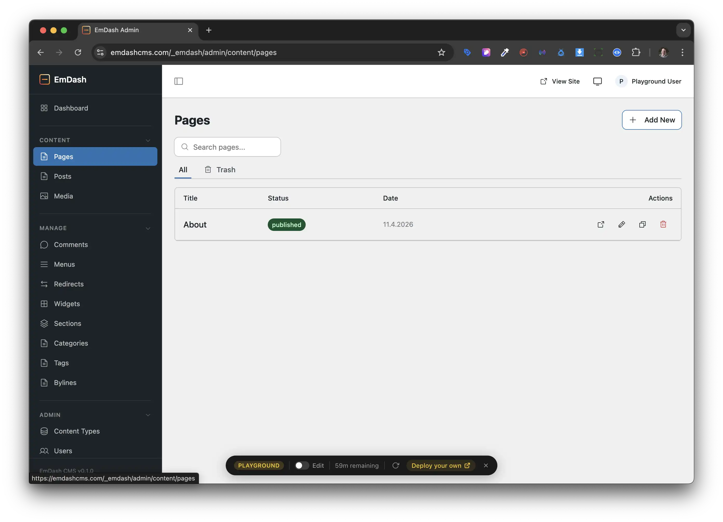This screenshot has height=522, width=723.
Task: Click the eyedropper extension icon
Action: 505,52
